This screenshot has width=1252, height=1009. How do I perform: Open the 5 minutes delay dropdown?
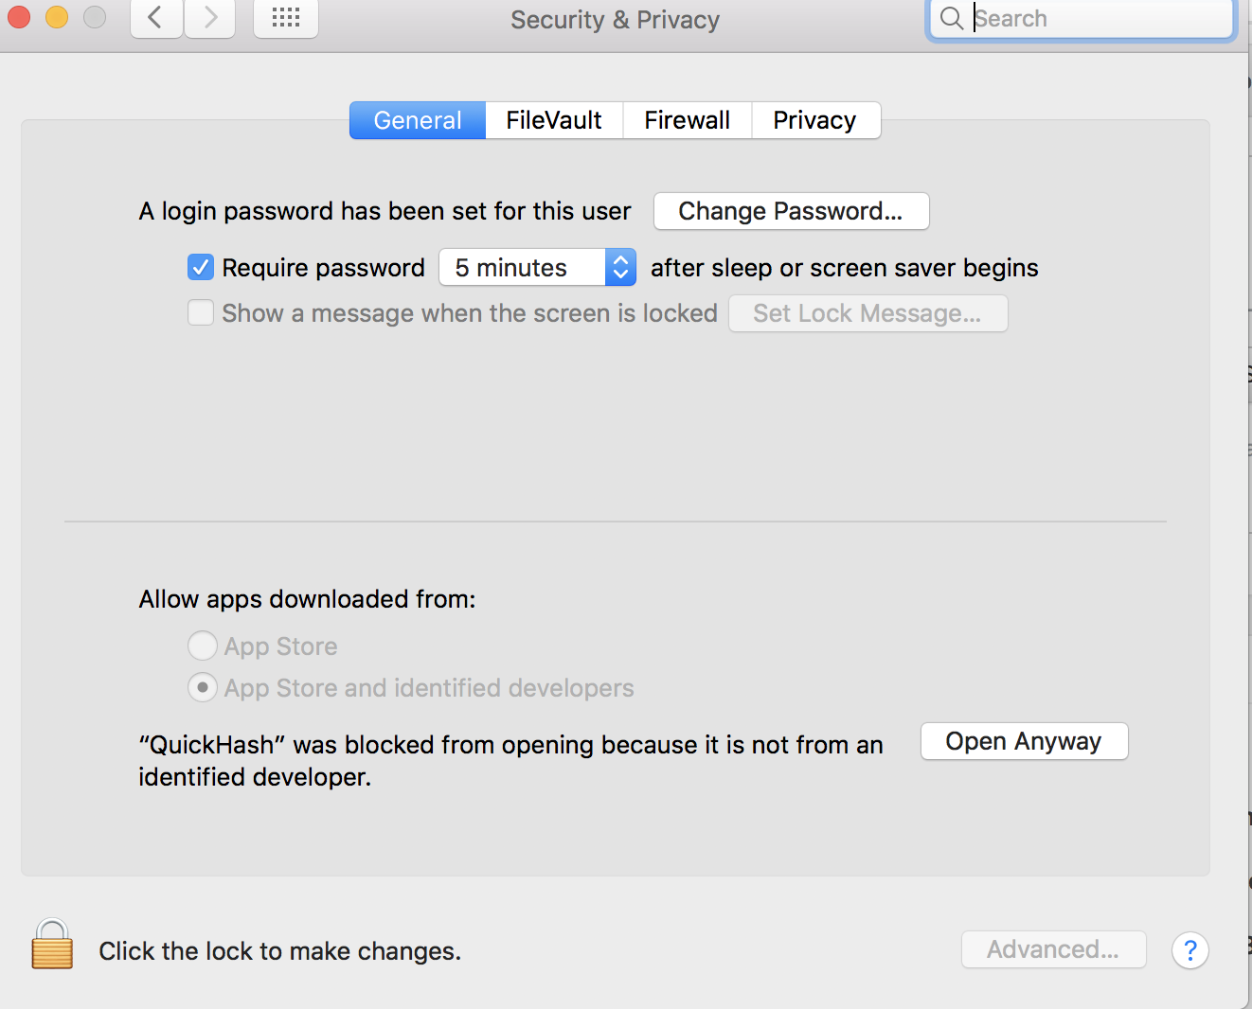[536, 268]
